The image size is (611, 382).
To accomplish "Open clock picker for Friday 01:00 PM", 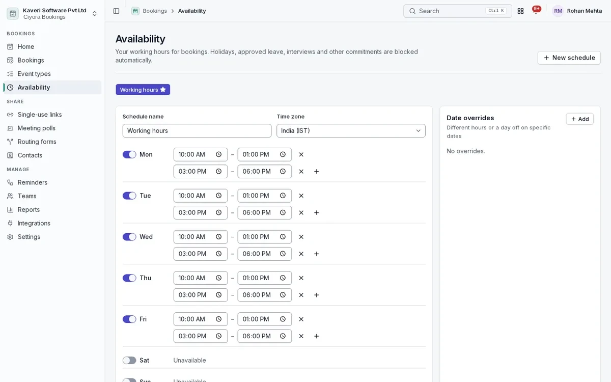I will click(x=283, y=319).
